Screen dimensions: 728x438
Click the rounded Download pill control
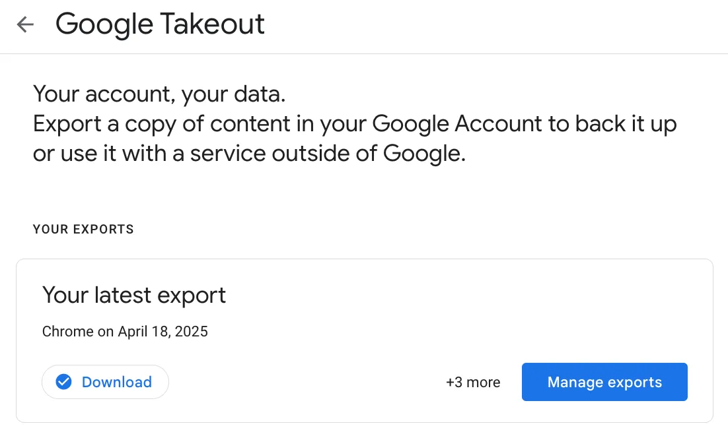click(x=105, y=382)
